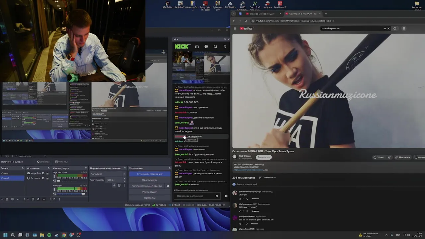Screen dimensions: 425x239
Task: Toggle lock on Устройст source
Action: coord(47,173)
